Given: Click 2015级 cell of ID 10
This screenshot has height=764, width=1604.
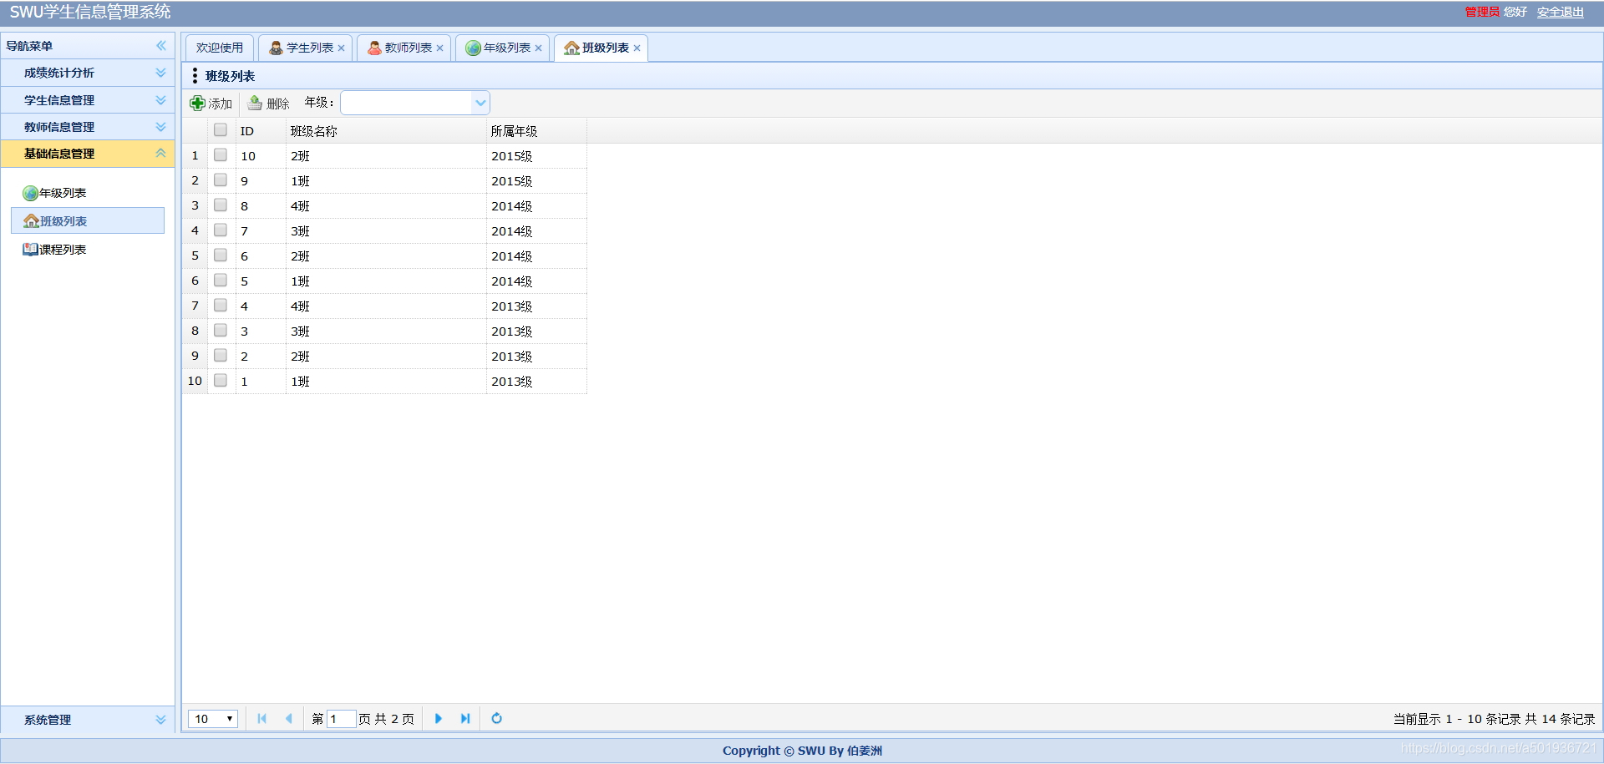Looking at the screenshot, I should pyautogui.click(x=536, y=156).
